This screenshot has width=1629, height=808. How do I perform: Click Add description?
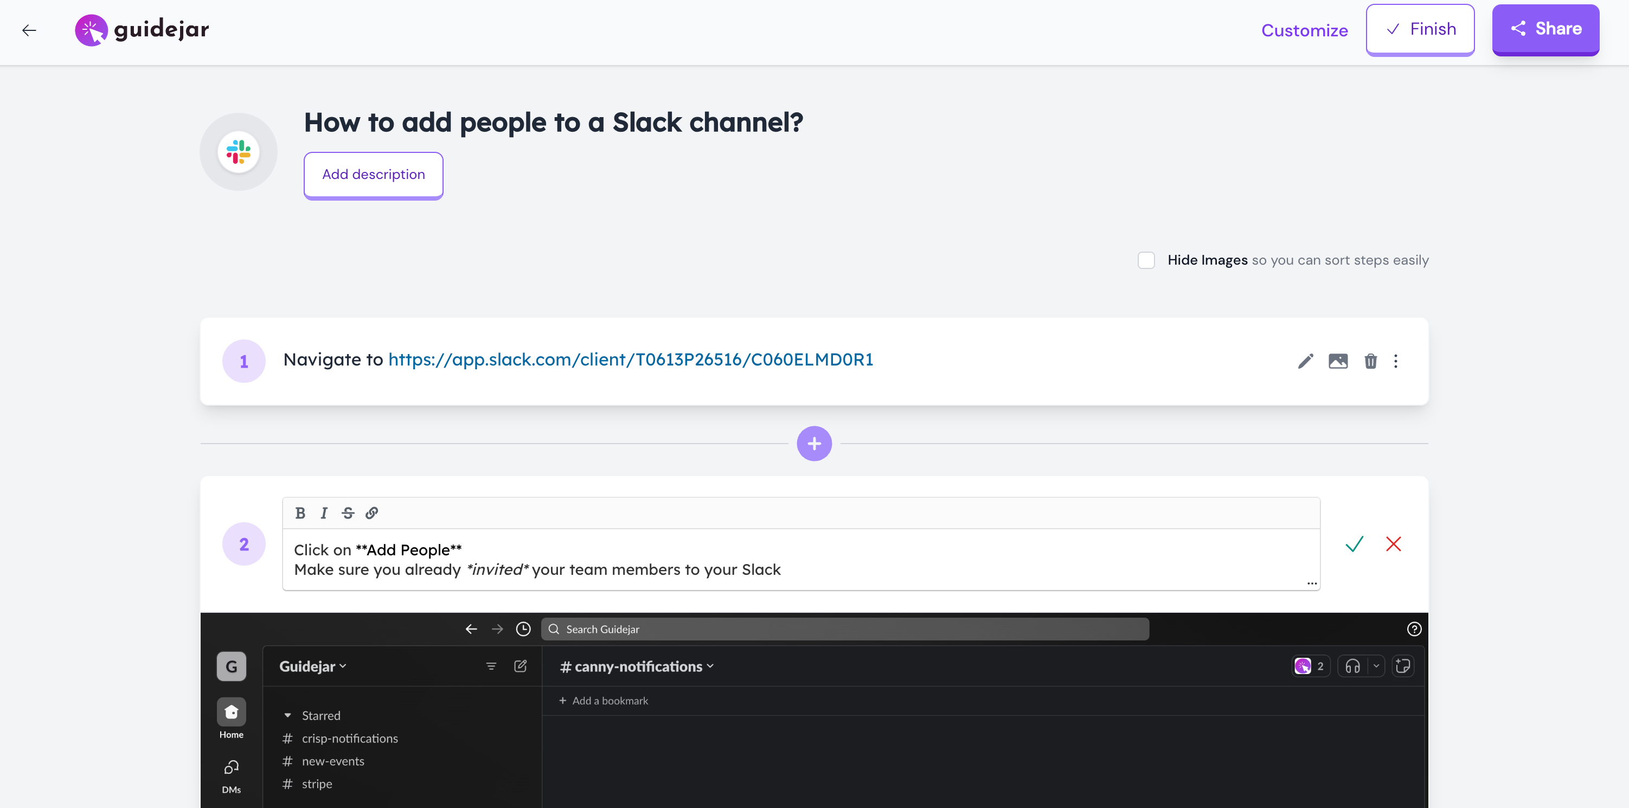pyautogui.click(x=373, y=175)
